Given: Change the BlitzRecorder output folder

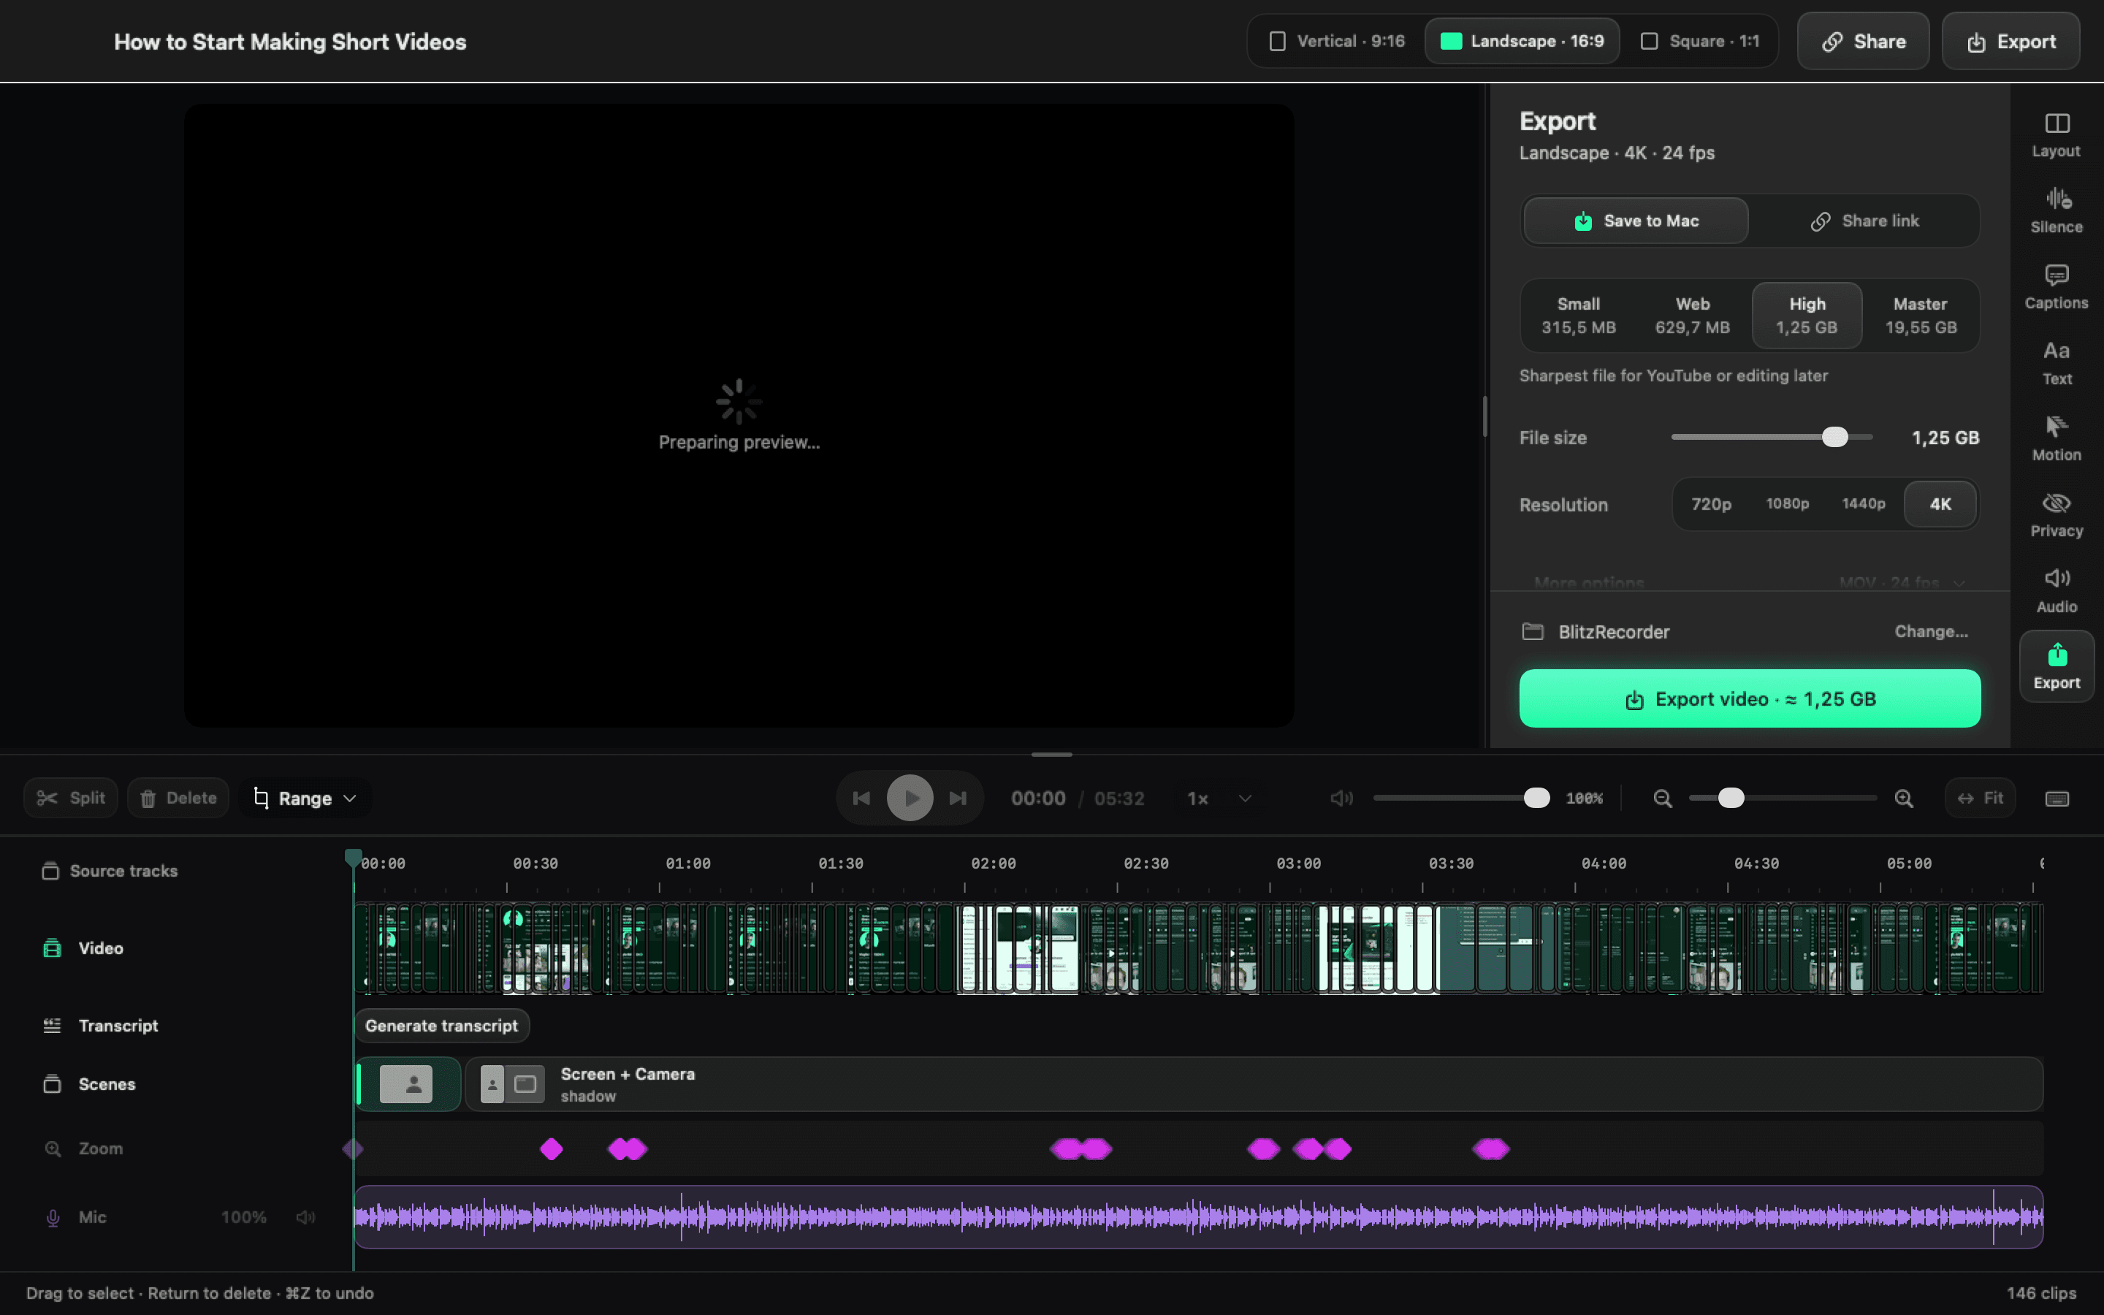Looking at the screenshot, I should tap(1931, 631).
